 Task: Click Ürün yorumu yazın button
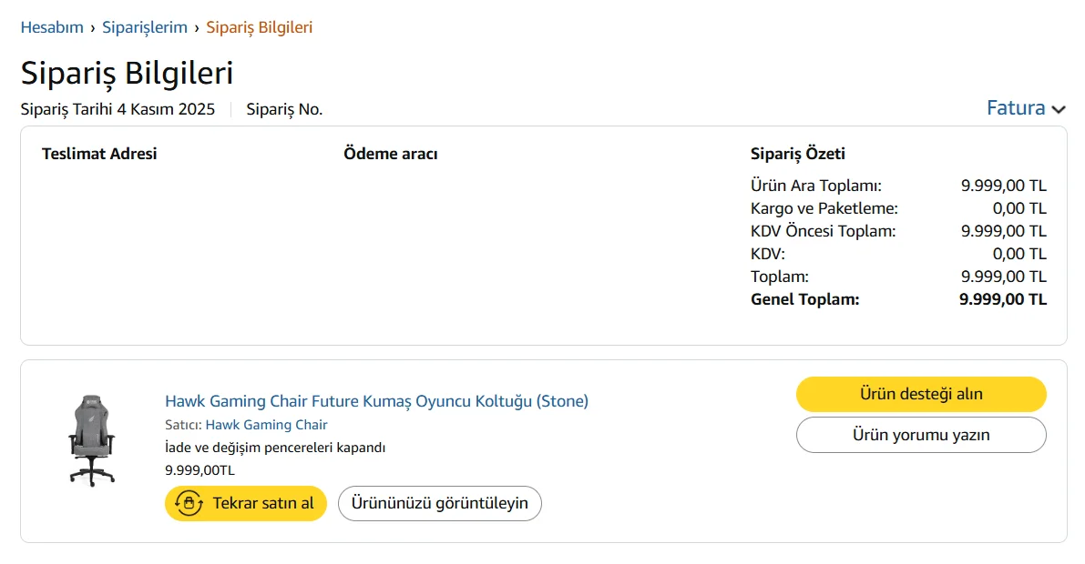[x=921, y=435]
